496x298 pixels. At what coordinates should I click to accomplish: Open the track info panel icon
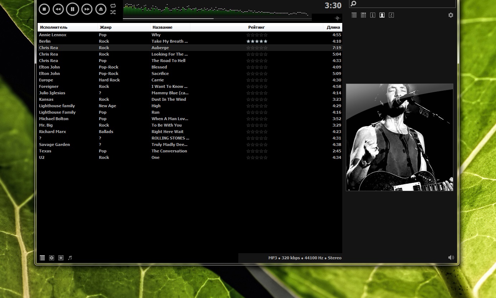pyautogui.click(x=373, y=15)
